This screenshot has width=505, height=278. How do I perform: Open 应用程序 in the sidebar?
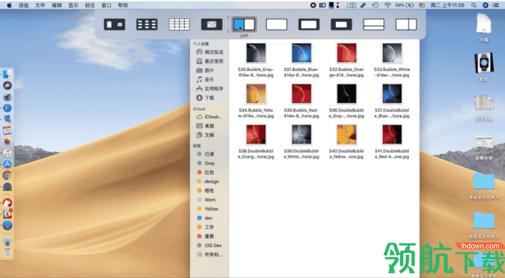pyautogui.click(x=210, y=88)
